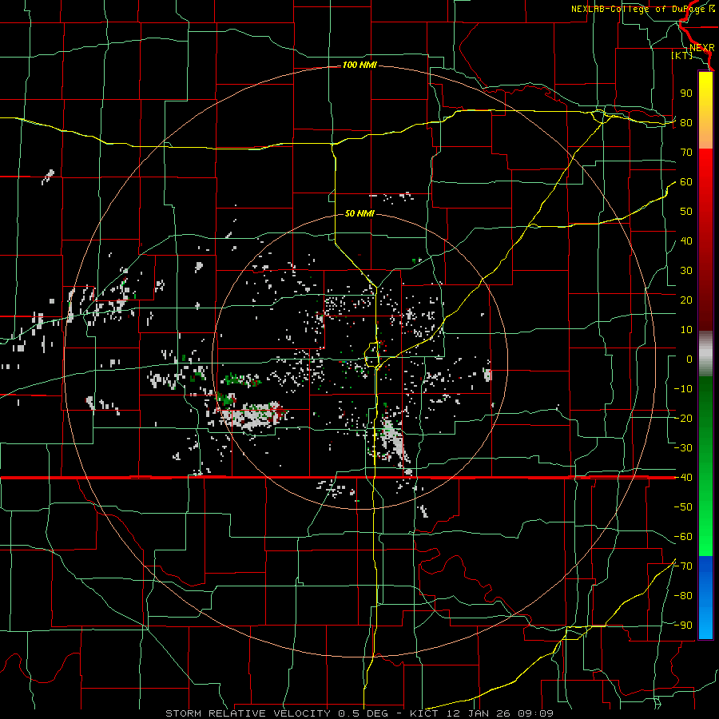Click the "-10" velocity scale label

683,389
